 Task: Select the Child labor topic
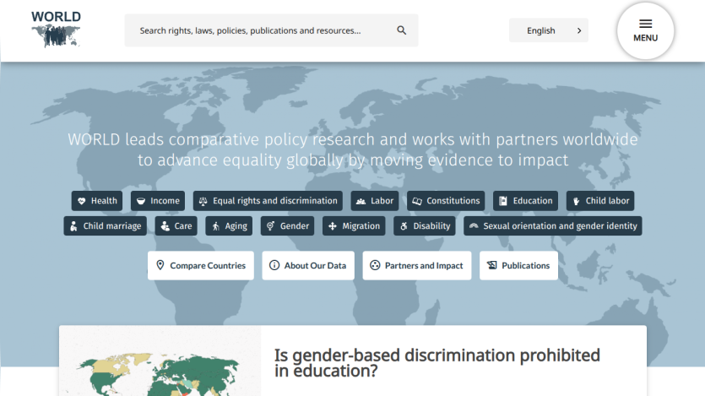pyautogui.click(x=600, y=201)
